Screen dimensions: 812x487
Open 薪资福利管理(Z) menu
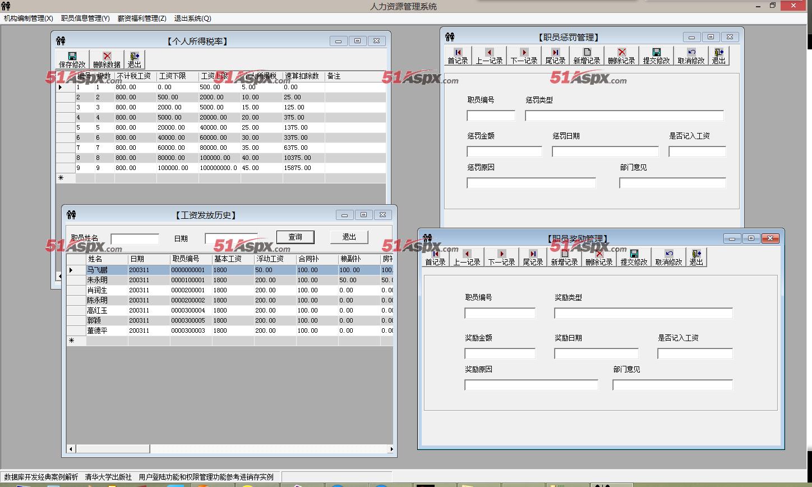pyautogui.click(x=142, y=18)
